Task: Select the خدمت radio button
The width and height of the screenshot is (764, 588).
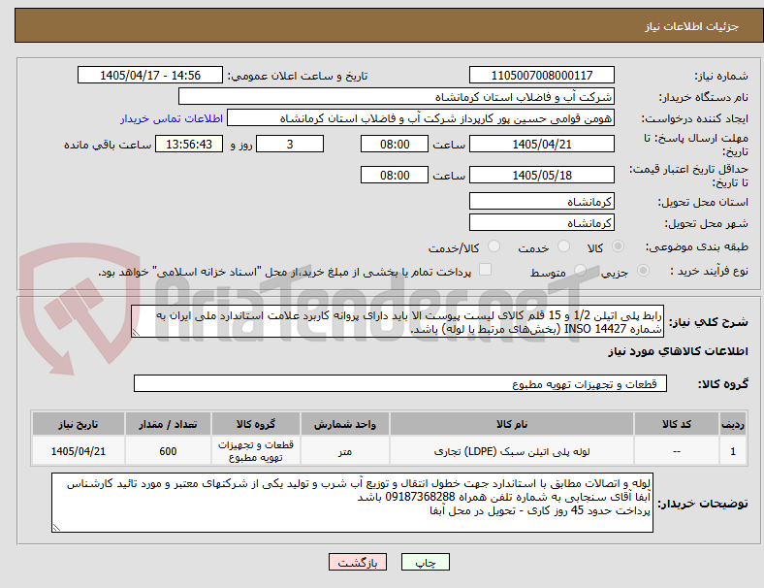Action: pos(563,246)
